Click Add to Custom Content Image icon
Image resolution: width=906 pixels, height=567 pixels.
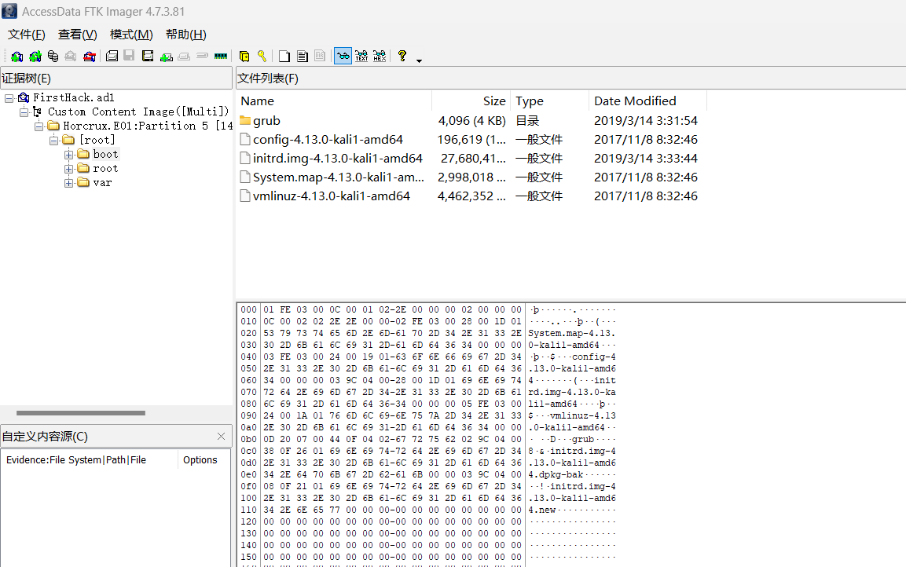(x=167, y=56)
